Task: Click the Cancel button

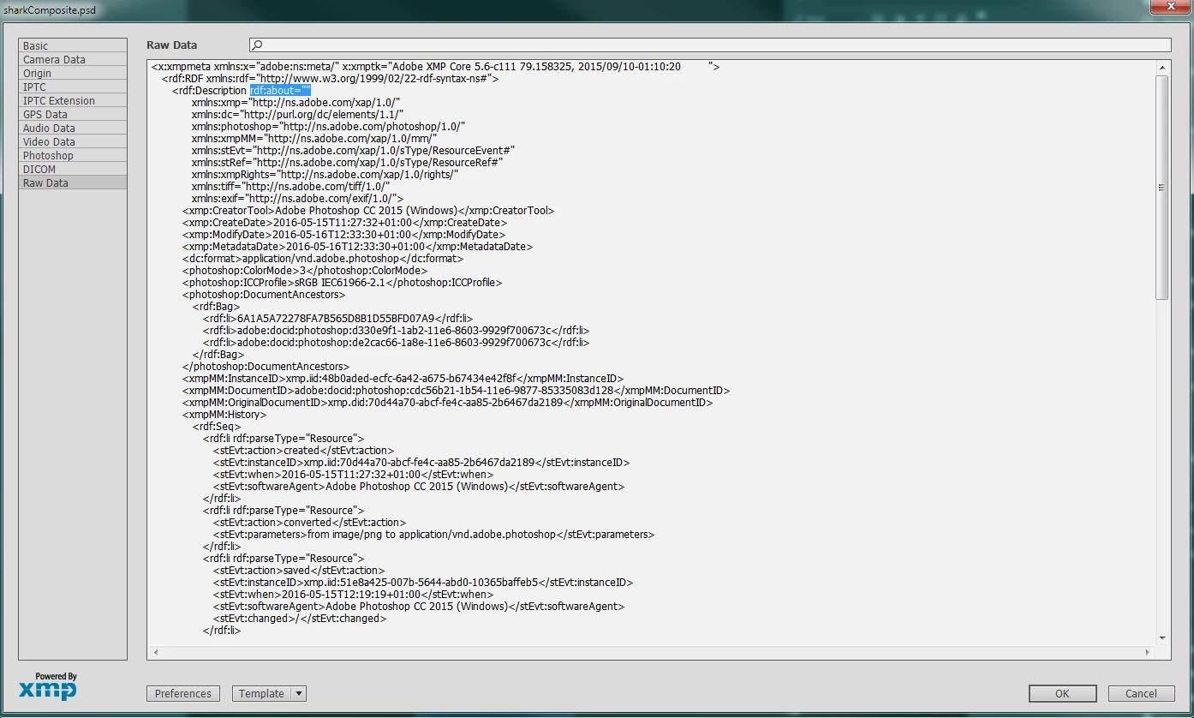Action: coord(1141,694)
